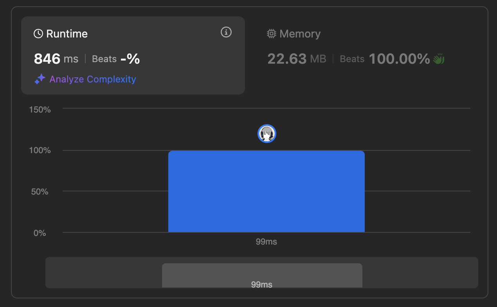Click the Beats -% text
The height and width of the screenshot is (307, 497).
[116, 59]
